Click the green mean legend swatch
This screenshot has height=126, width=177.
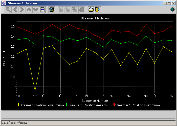click(66, 105)
